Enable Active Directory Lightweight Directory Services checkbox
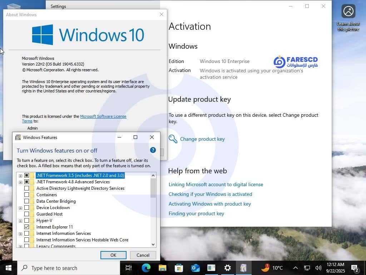The height and width of the screenshot is (275, 366). [26, 188]
